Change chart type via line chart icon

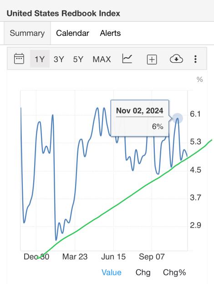tap(127, 59)
